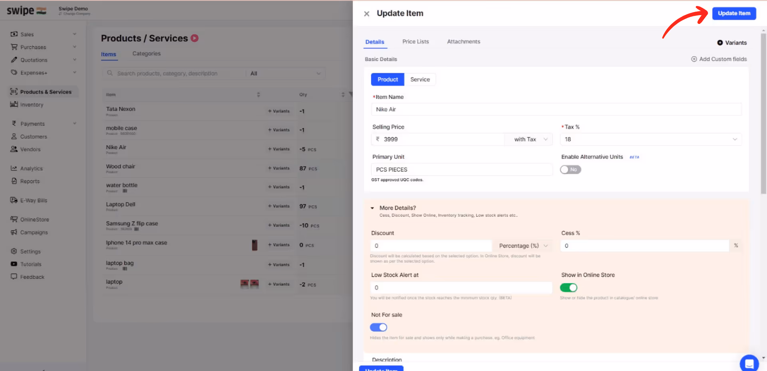Select Products & Services barcode icon
This screenshot has height=371, width=767.
point(14,92)
